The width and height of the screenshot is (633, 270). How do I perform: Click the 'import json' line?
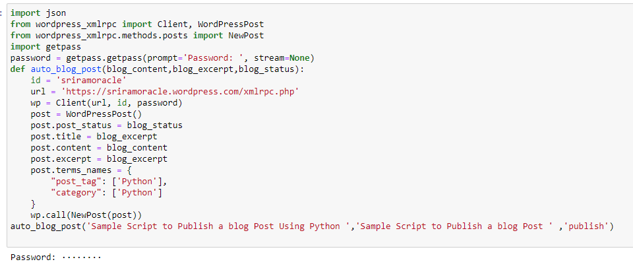coord(38,13)
